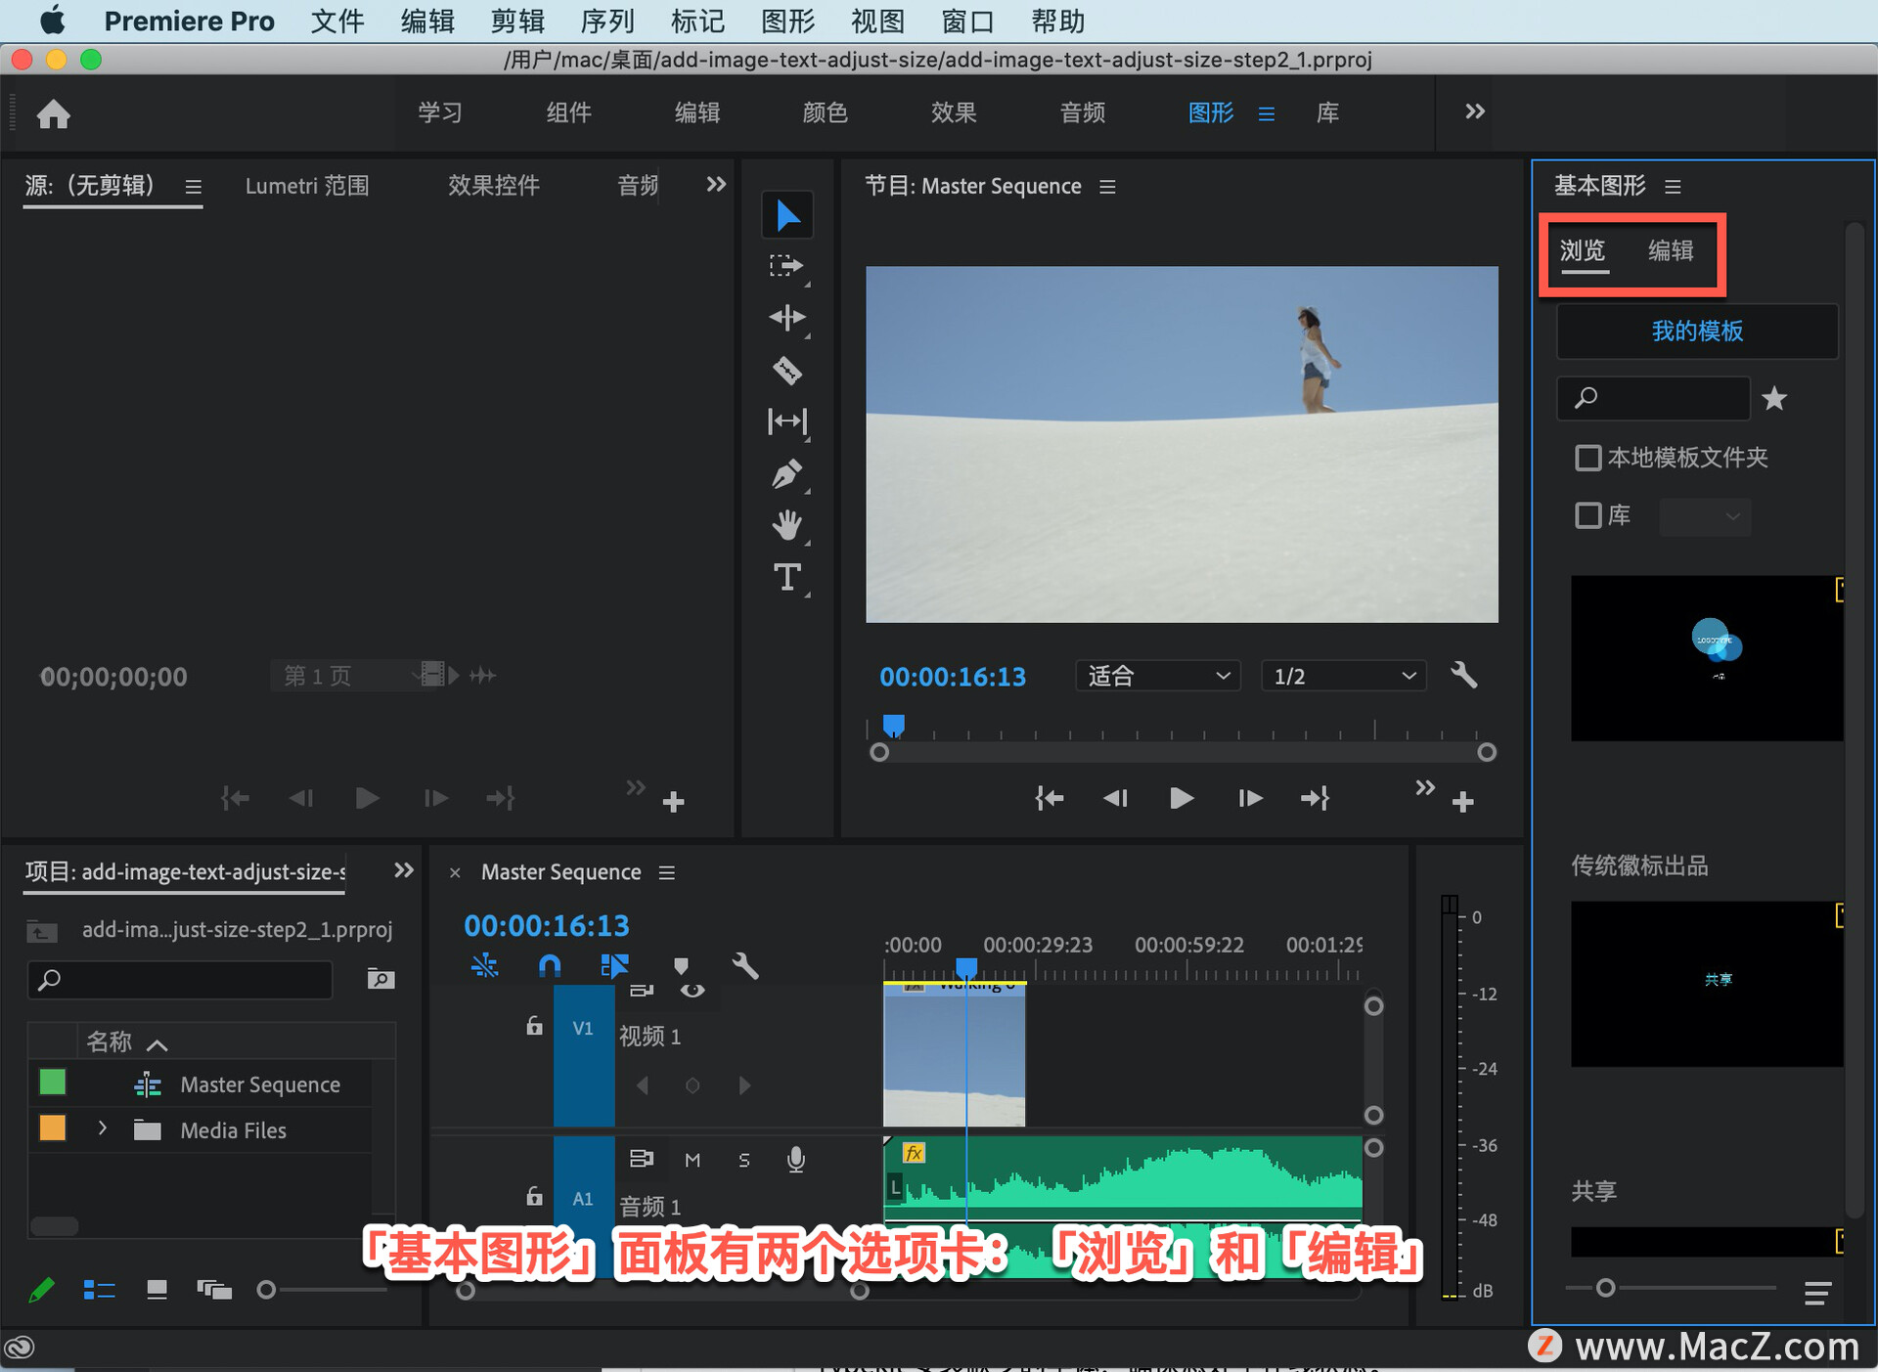Toggle the 库 checkbox

tap(1587, 515)
